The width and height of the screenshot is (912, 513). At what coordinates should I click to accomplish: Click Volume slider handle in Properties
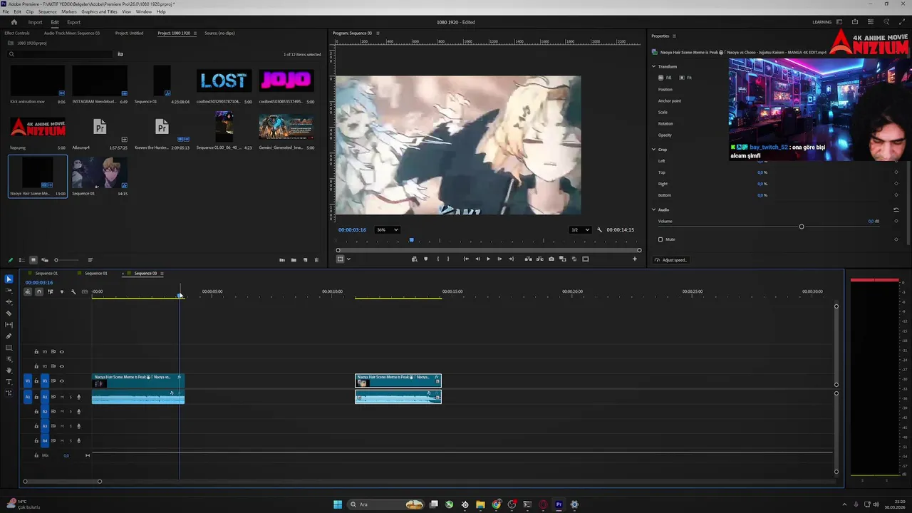point(802,227)
